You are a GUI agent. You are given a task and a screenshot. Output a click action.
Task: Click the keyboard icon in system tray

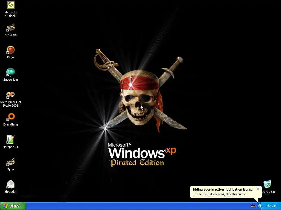[253, 206]
